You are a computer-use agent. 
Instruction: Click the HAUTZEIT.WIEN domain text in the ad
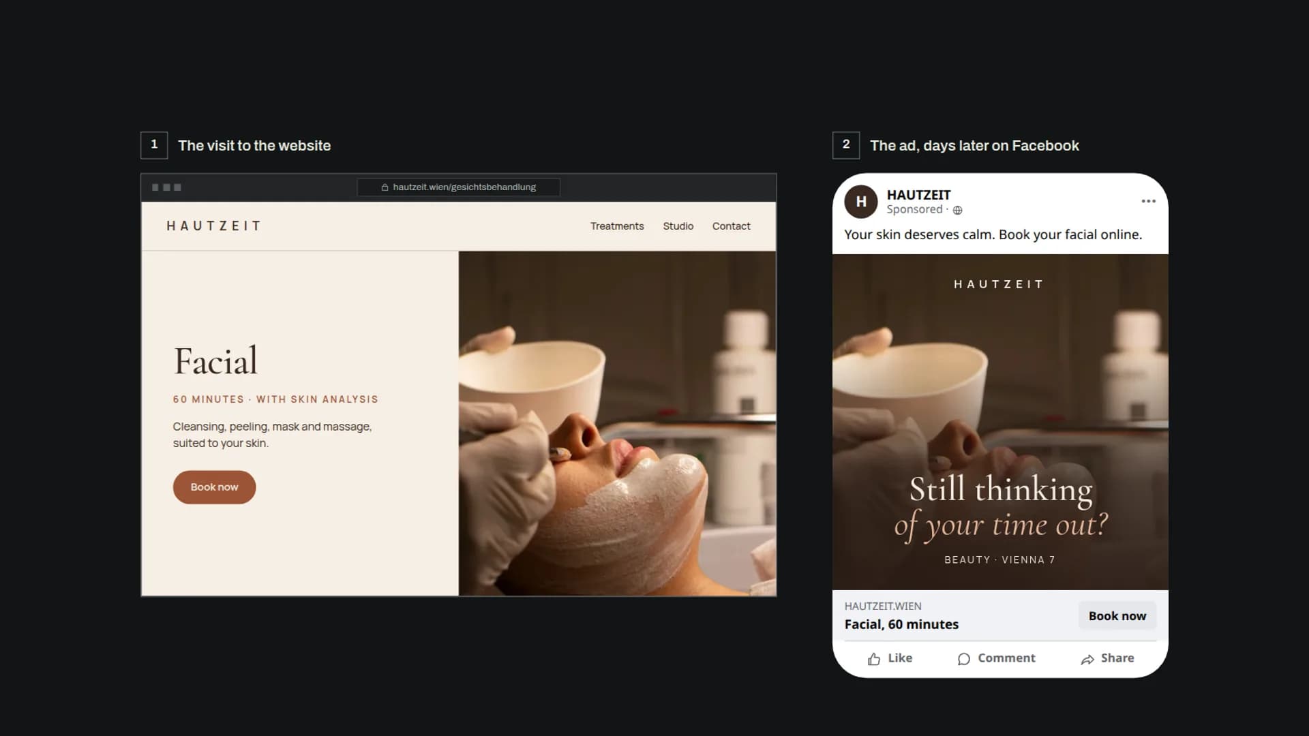click(x=883, y=606)
